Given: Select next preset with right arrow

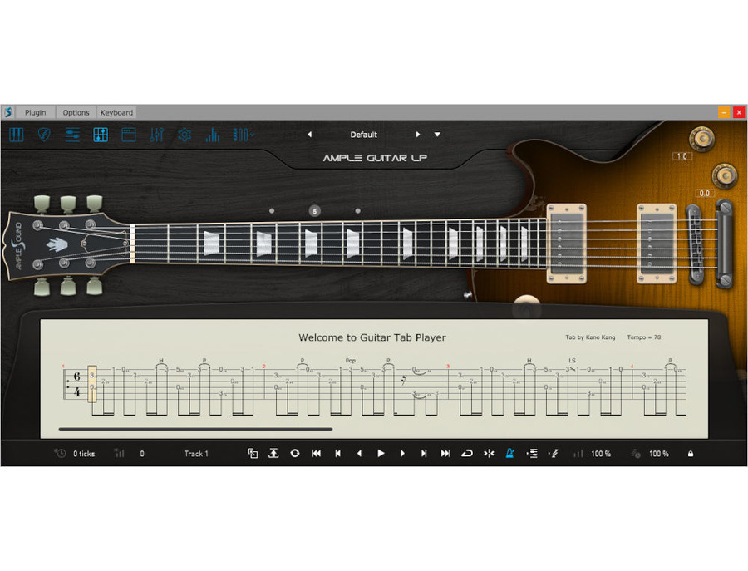Looking at the screenshot, I should pyautogui.click(x=418, y=135).
